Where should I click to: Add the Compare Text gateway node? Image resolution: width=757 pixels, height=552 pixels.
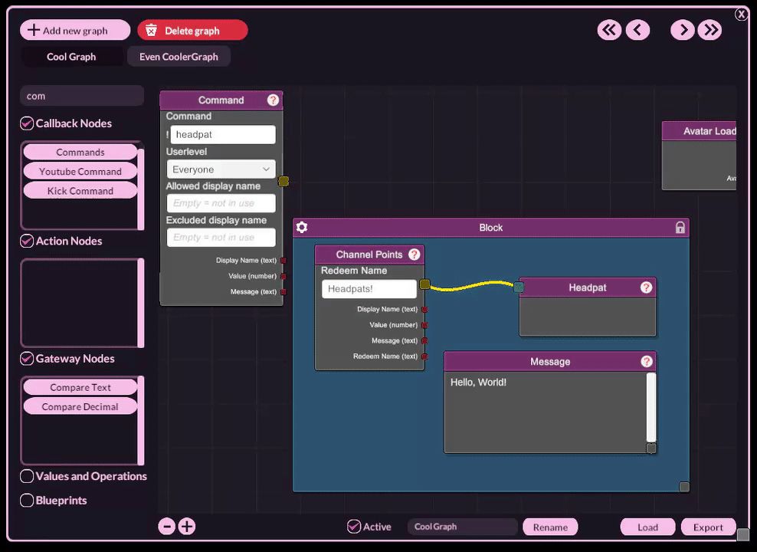[80, 387]
